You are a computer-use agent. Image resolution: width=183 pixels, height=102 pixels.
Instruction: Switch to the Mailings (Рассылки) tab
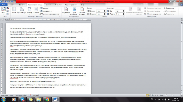click(x=58, y=5)
